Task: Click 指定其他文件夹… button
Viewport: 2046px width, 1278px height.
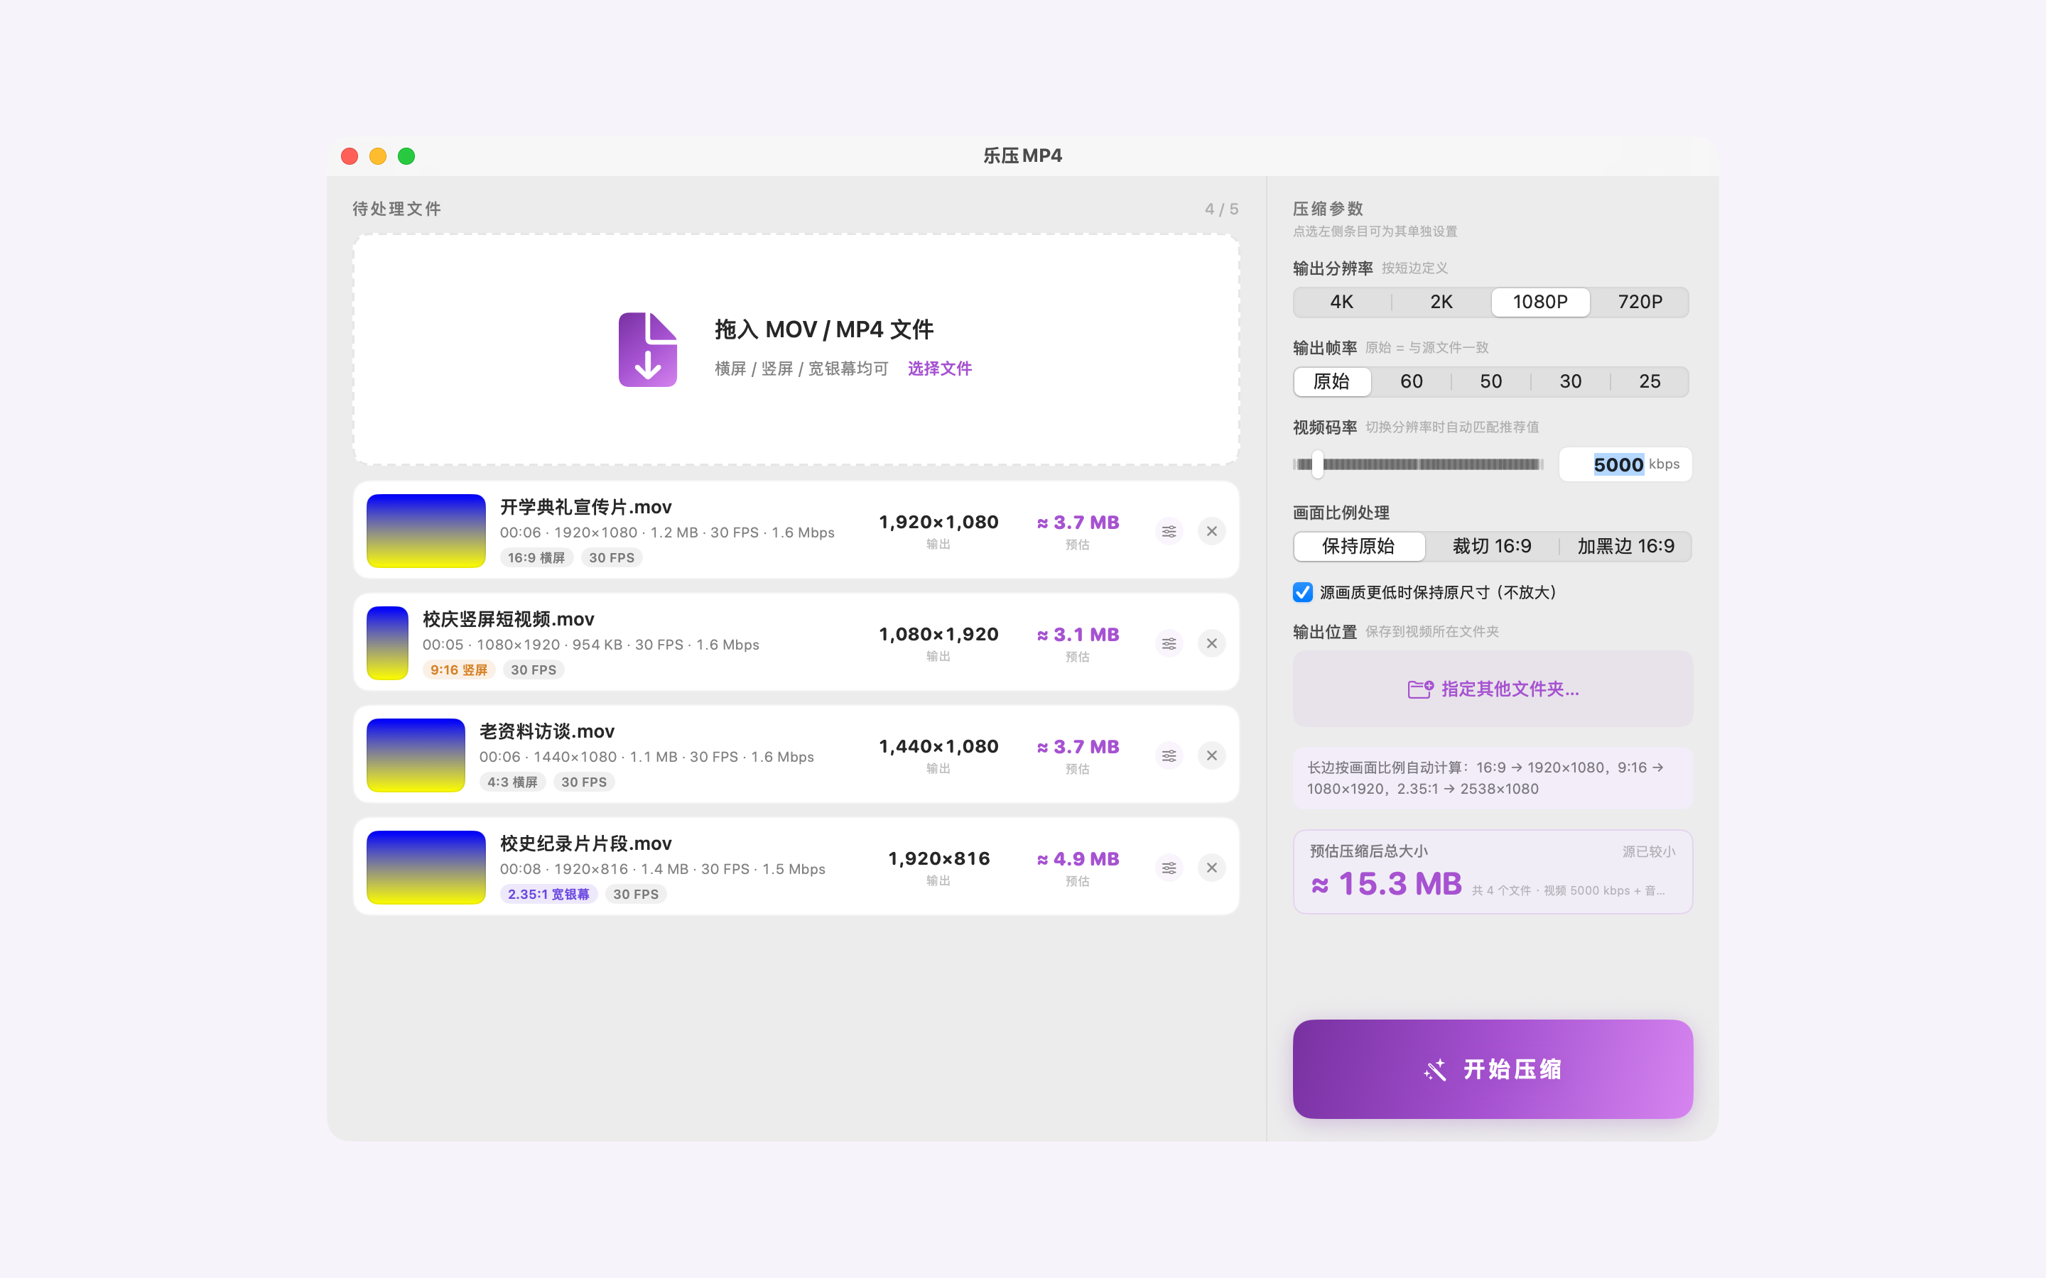Action: pos(1492,689)
